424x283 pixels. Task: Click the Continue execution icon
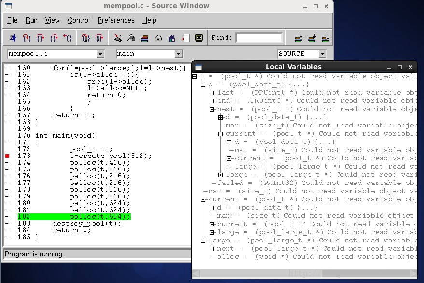(67, 38)
